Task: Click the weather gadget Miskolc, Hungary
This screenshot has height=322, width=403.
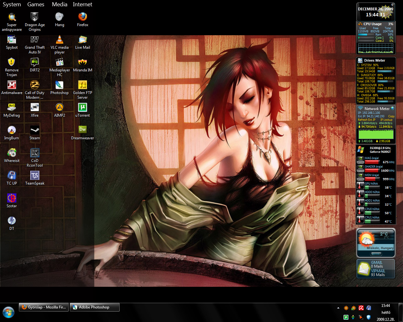Action: [x=380, y=248]
